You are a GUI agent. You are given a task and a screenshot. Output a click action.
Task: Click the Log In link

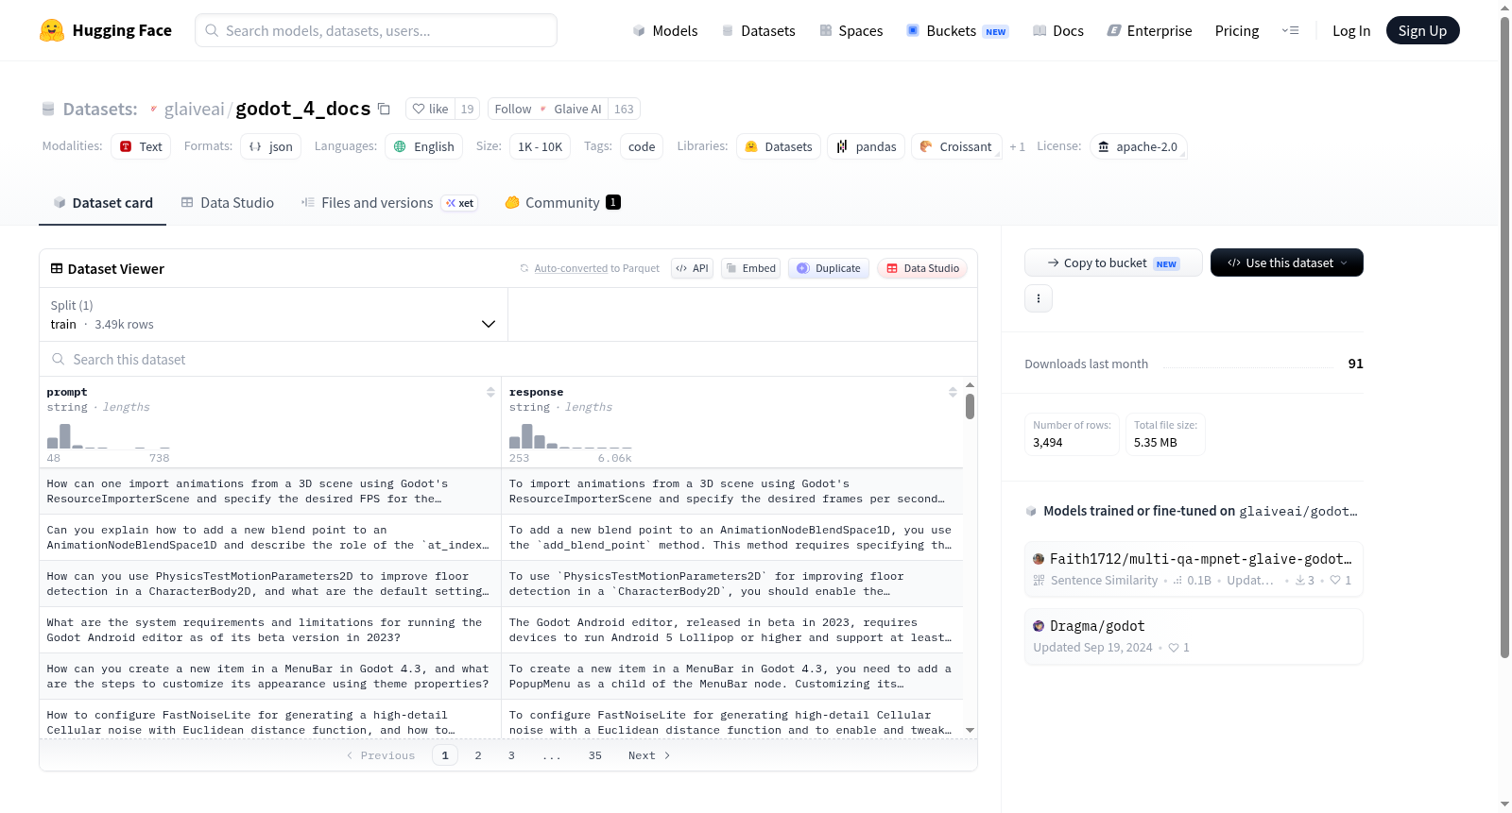coord(1351,30)
